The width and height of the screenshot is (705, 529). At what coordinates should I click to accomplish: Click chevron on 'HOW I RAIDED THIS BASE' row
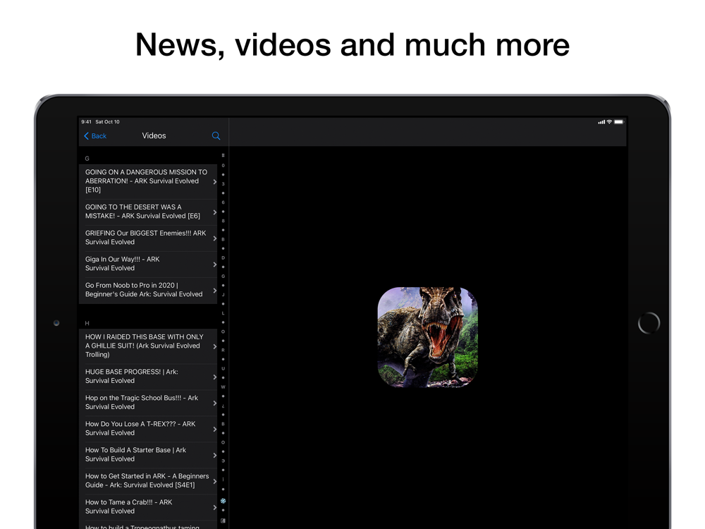pyautogui.click(x=214, y=346)
